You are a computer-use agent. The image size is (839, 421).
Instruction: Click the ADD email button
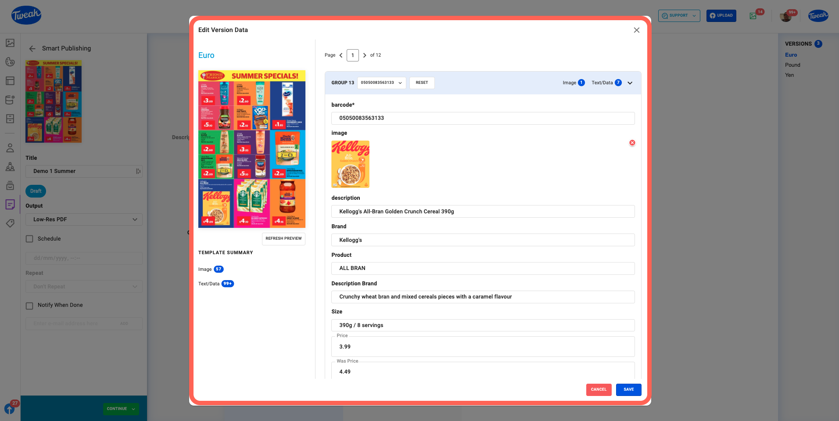point(124,324)
